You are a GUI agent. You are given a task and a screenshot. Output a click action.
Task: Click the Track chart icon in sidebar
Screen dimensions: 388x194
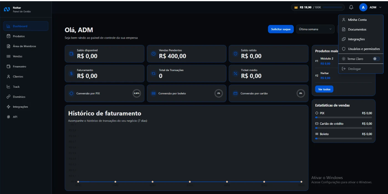point(9,87)
